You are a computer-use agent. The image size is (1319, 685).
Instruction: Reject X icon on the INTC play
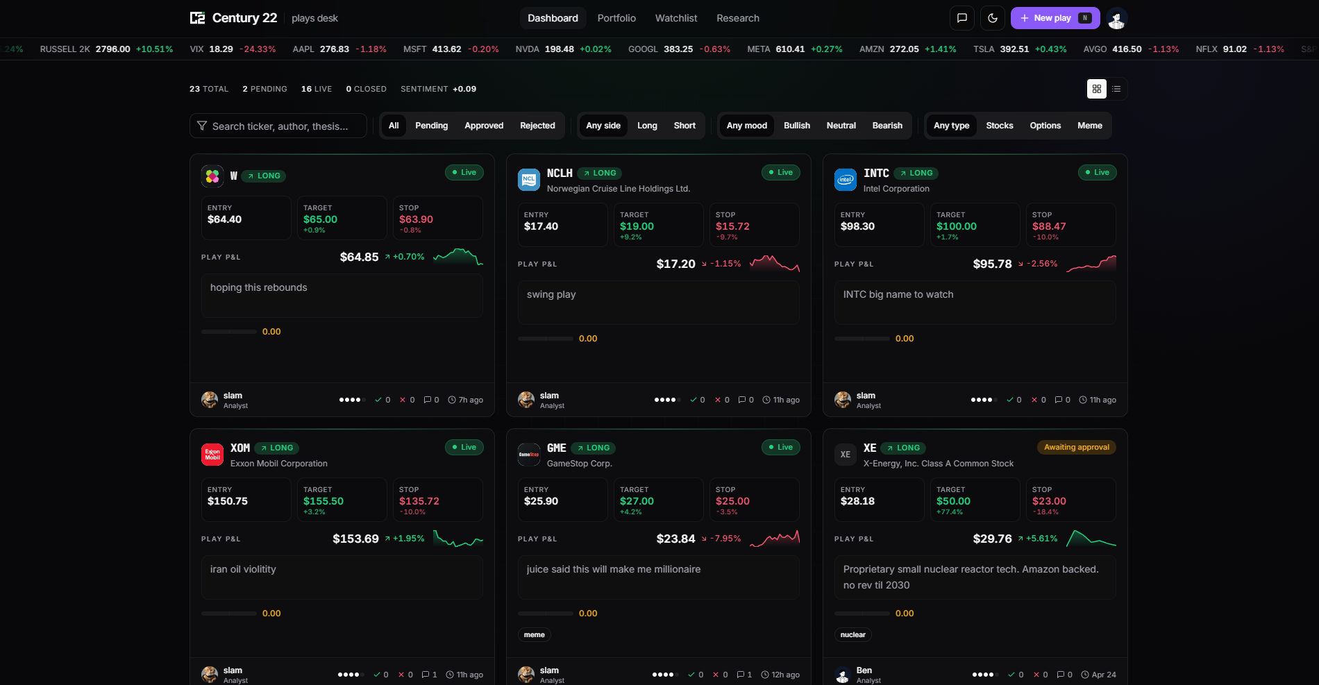click(1034, 400)
